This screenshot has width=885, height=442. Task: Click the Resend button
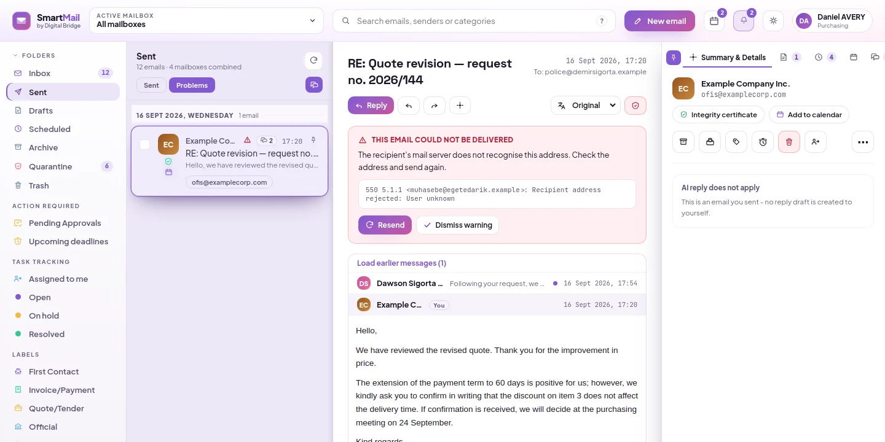pyautogui.click(x=385, y=225)
